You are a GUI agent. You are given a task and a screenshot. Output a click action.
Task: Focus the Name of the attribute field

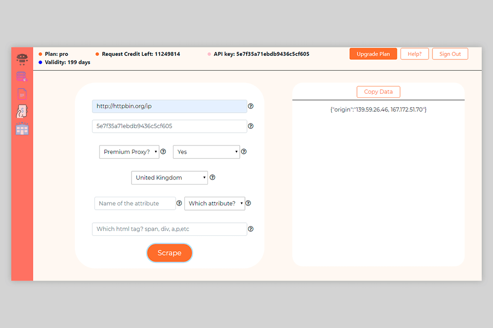tap(135, 203)
